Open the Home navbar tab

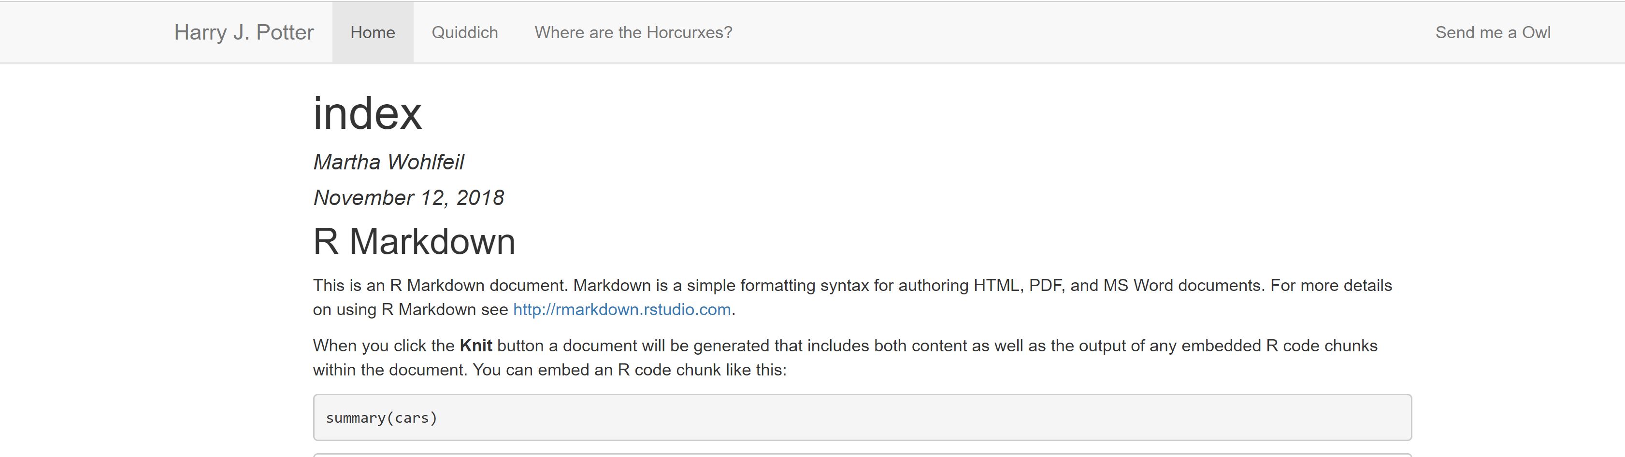click(373, 32)
